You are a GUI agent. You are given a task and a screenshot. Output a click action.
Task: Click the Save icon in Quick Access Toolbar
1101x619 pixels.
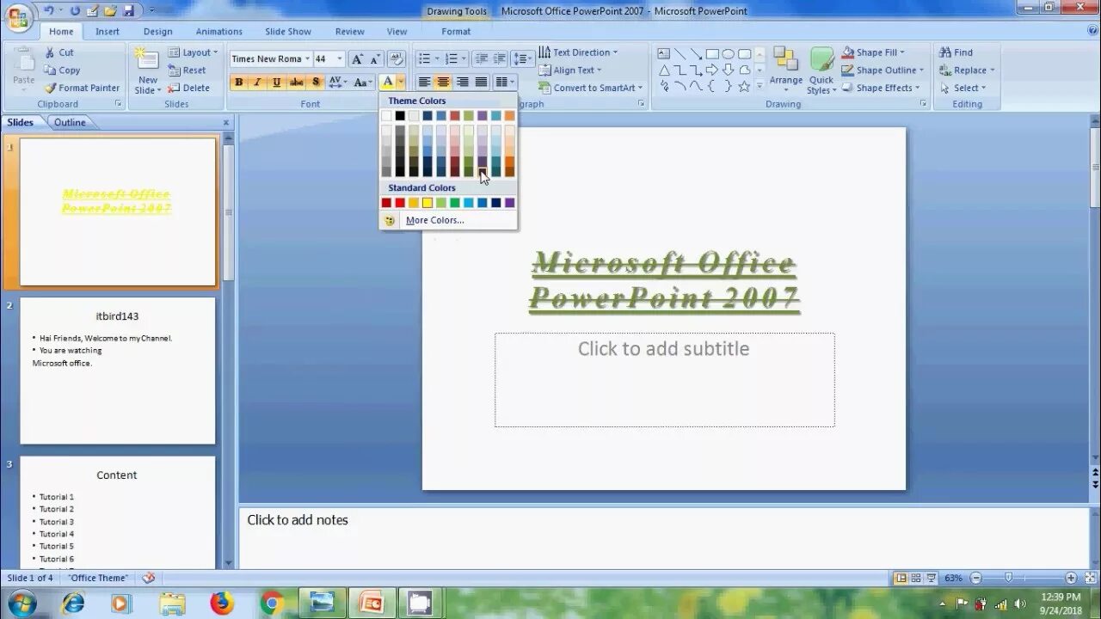coord(128,10)
